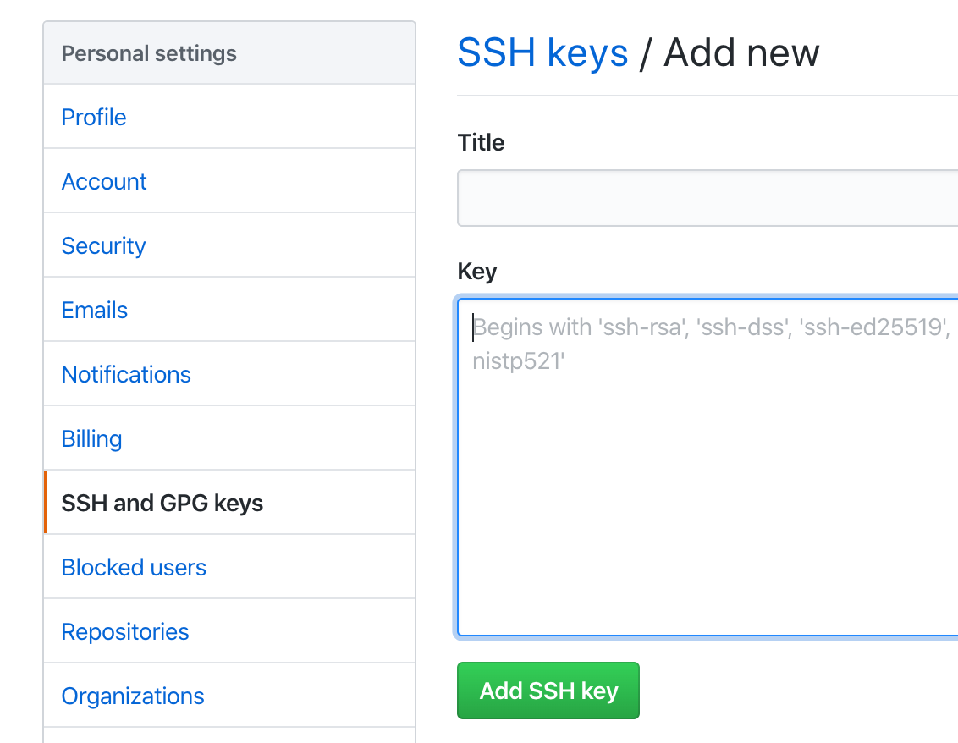Select the SSH and GPG keys section
The height and width of the screenshot is (743, 958).
click(x=162, y=502)
